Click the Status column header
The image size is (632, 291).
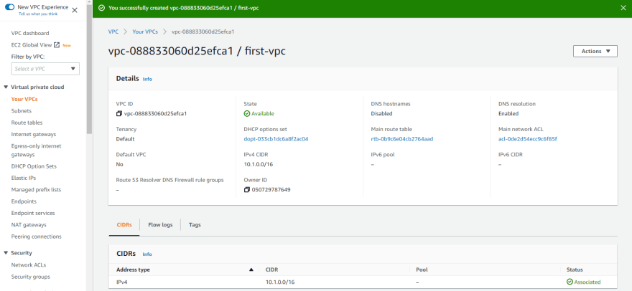click(575, 269)
